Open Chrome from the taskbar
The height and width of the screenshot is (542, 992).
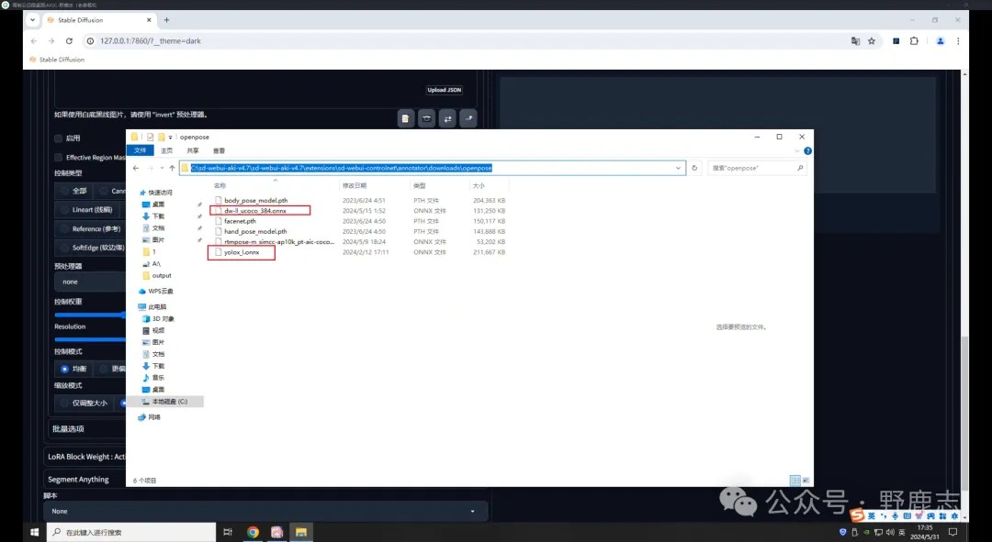pyautogui.click(x=254, y=533)
